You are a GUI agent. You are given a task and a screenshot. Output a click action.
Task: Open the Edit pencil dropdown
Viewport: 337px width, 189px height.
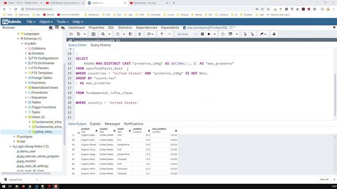pos(150,34)
